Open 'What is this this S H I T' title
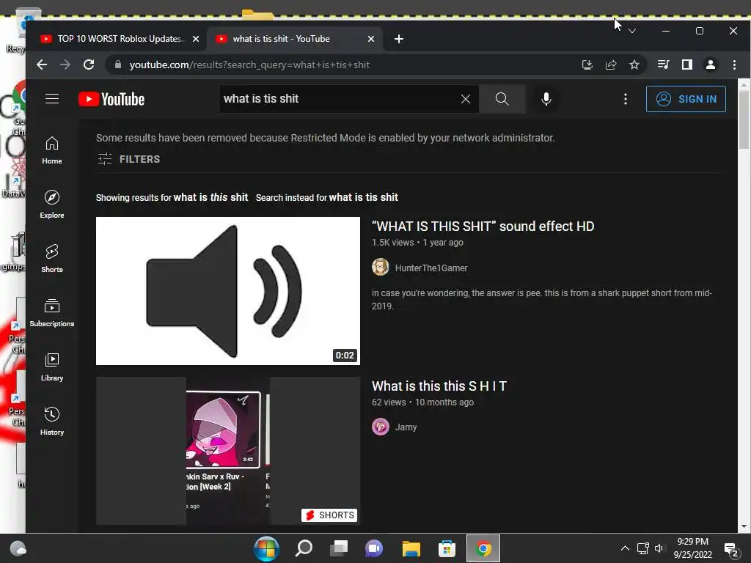This screenshot has width=751, height=563. (x=439, y=386)
